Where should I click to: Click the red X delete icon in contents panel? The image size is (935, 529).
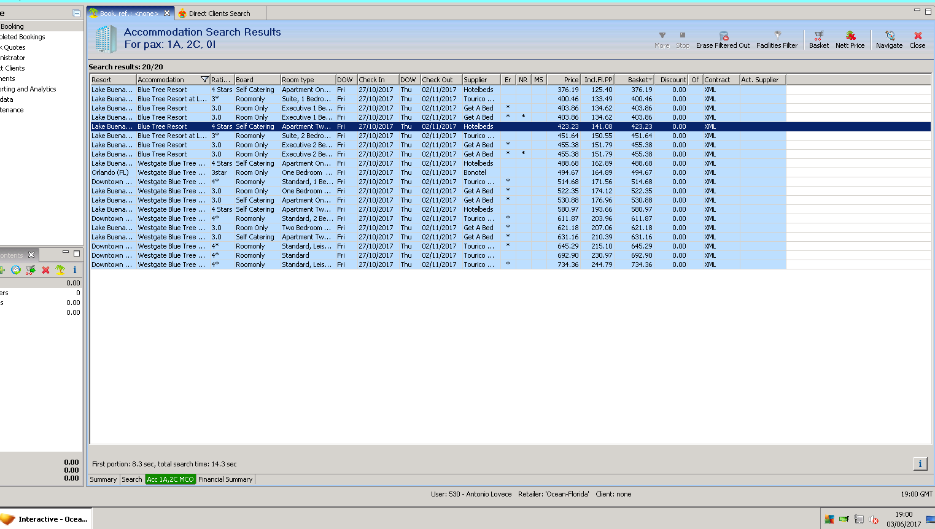coord(45,270)
